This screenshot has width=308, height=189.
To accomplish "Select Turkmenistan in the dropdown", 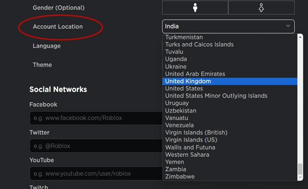I will [184, 38].
